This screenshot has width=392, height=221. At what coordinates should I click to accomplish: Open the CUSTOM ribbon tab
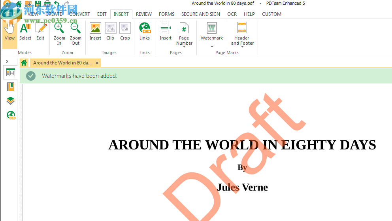272,14
